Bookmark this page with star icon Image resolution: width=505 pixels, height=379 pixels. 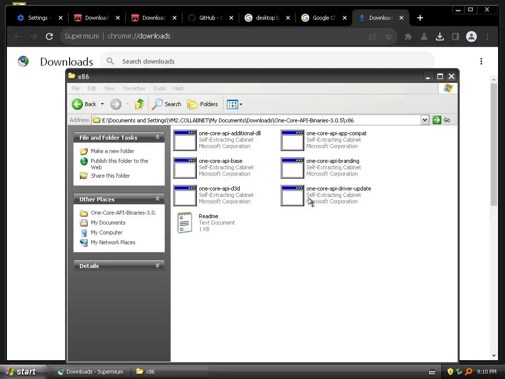(x=389, y=37)
